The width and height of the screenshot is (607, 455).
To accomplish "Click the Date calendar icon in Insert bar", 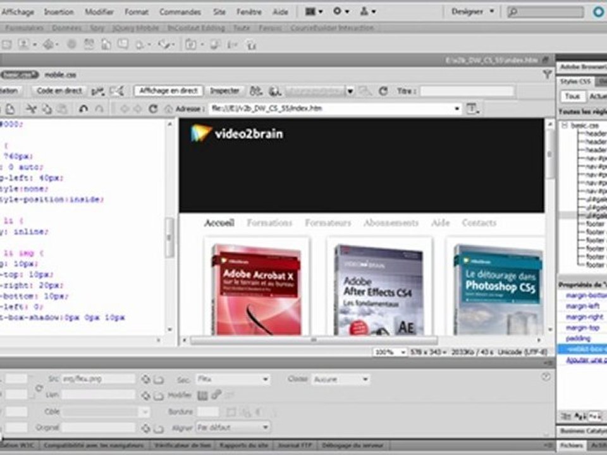I will [89, 44].
